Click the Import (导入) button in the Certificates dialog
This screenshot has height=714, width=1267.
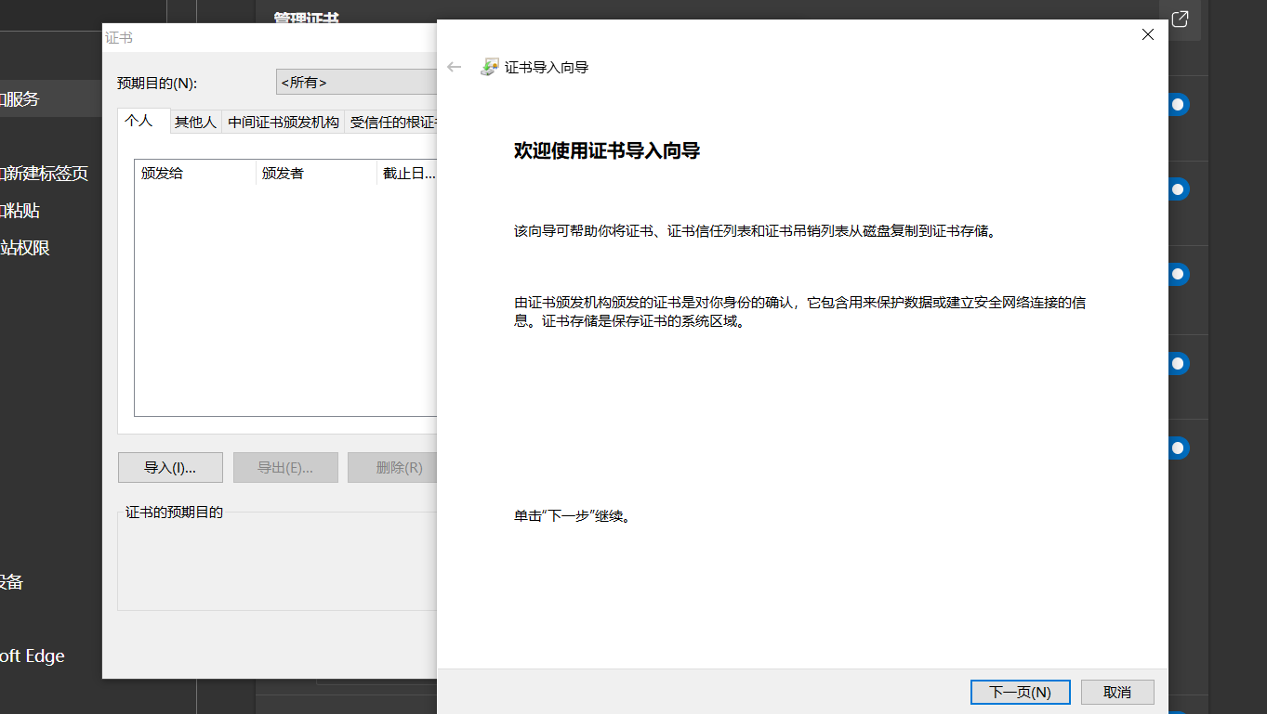[x=170, y=467]
